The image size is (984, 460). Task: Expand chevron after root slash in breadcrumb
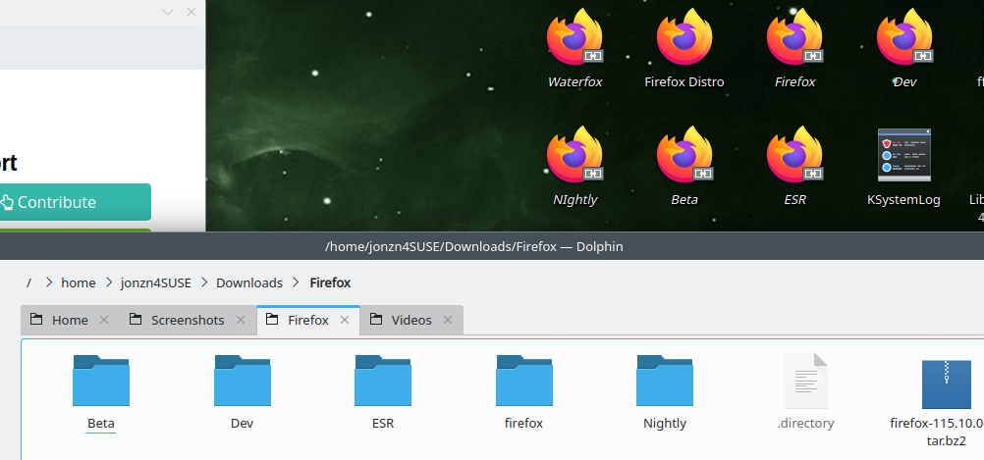pos(49,282)
